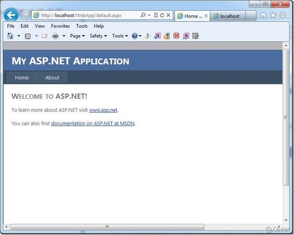This screenshot has width=294, height=235.
Task: Go back with the blue arrow button
Action: [11, 15]
